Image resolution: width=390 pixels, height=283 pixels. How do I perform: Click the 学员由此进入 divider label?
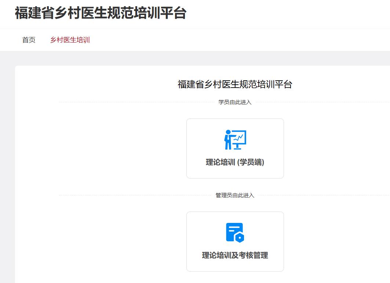tap(235, 102)
